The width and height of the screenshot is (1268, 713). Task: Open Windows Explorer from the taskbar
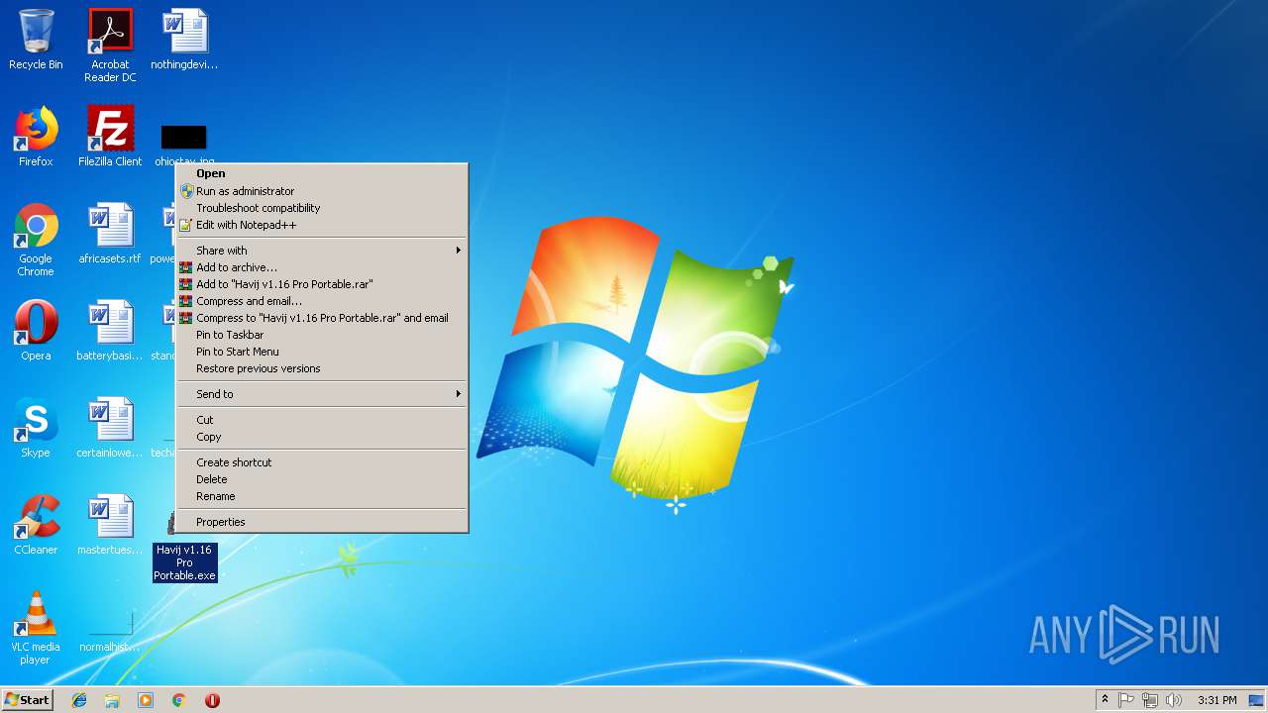point(112,700)
